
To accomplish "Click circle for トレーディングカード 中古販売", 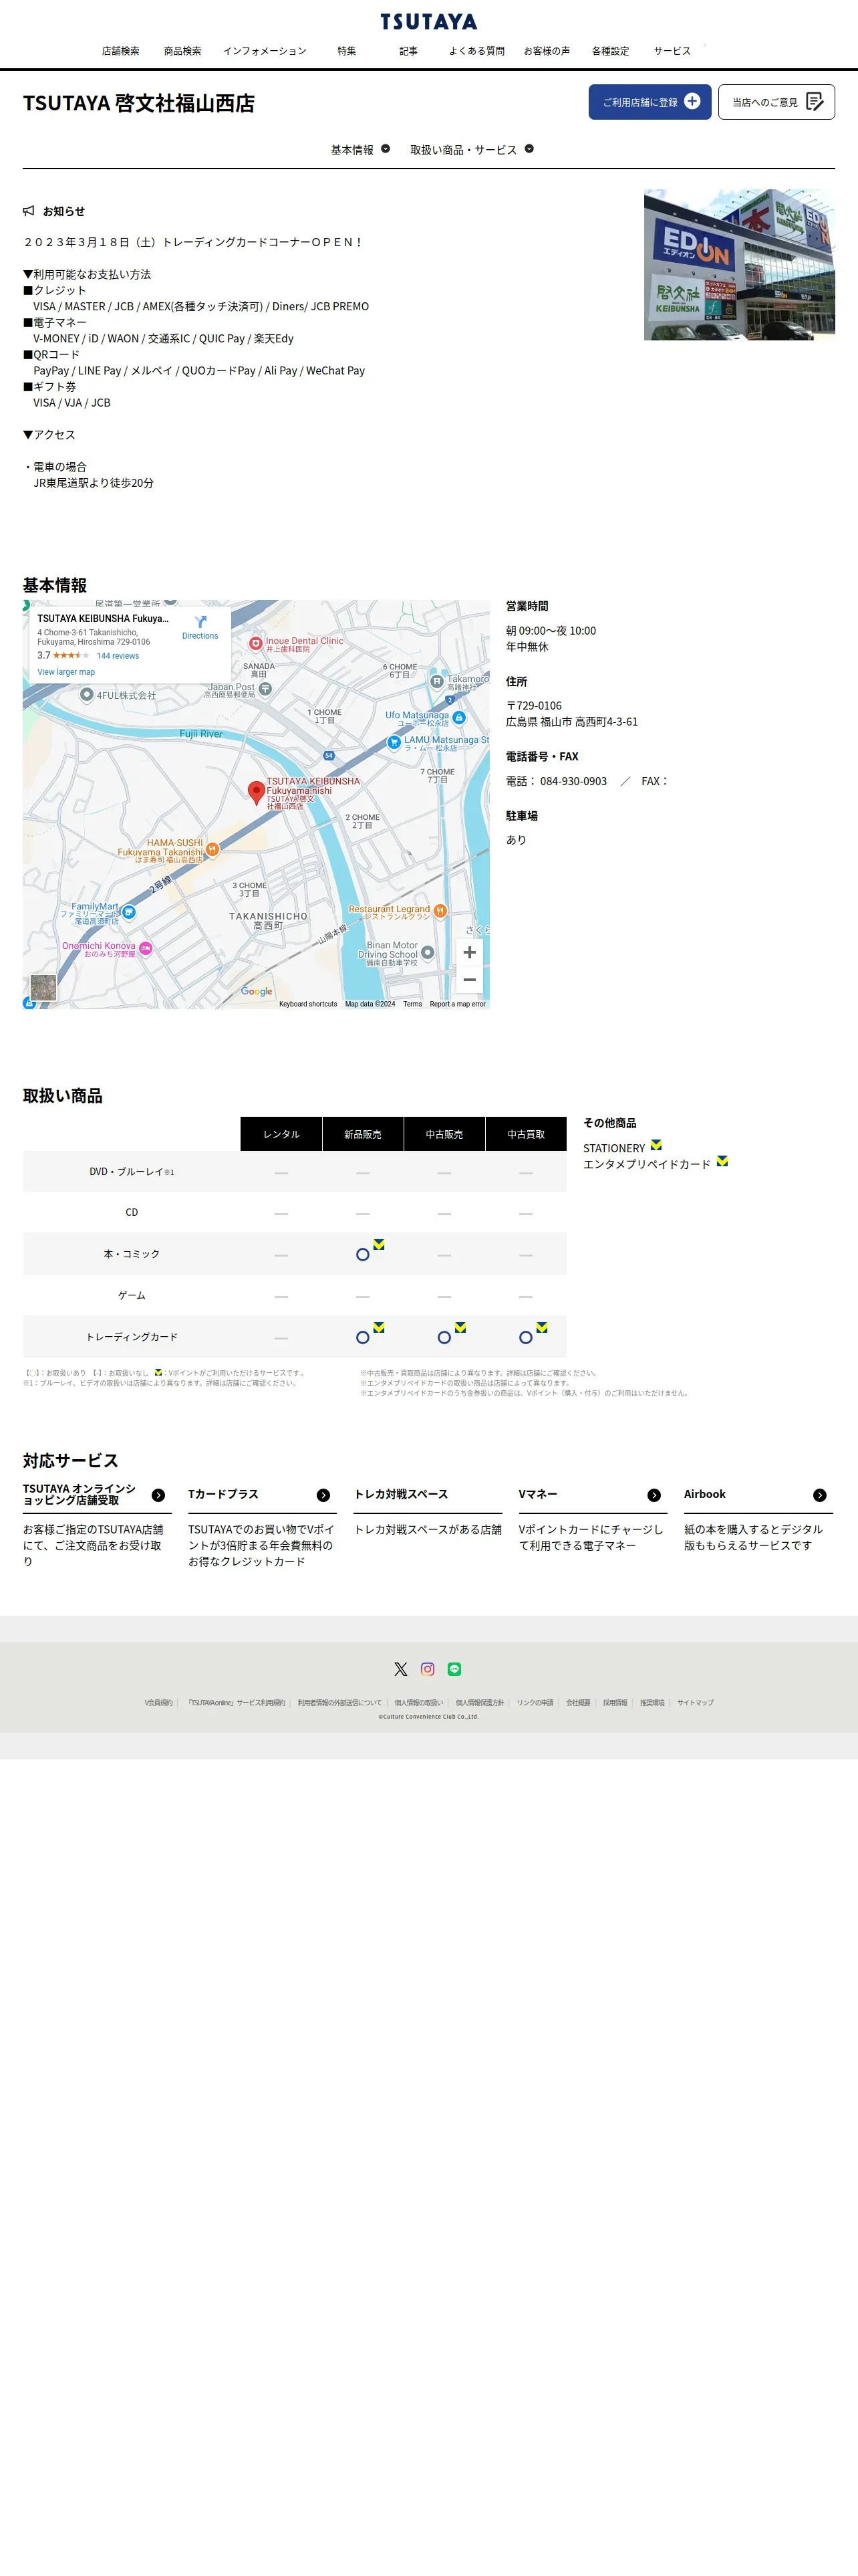I will (444, 1337).
